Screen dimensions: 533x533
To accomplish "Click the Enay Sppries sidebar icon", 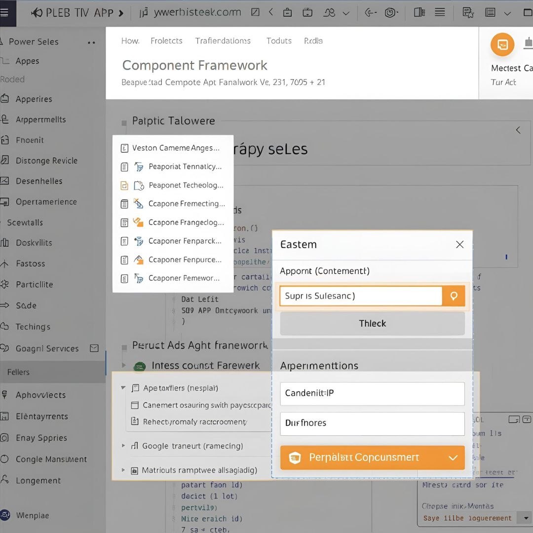I will pos(5,438).
